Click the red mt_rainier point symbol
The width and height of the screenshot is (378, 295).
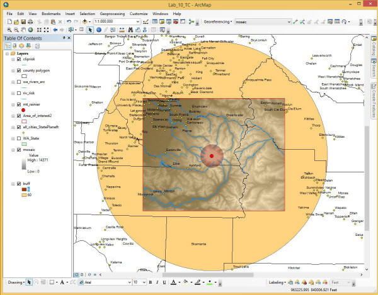point(23,110)
